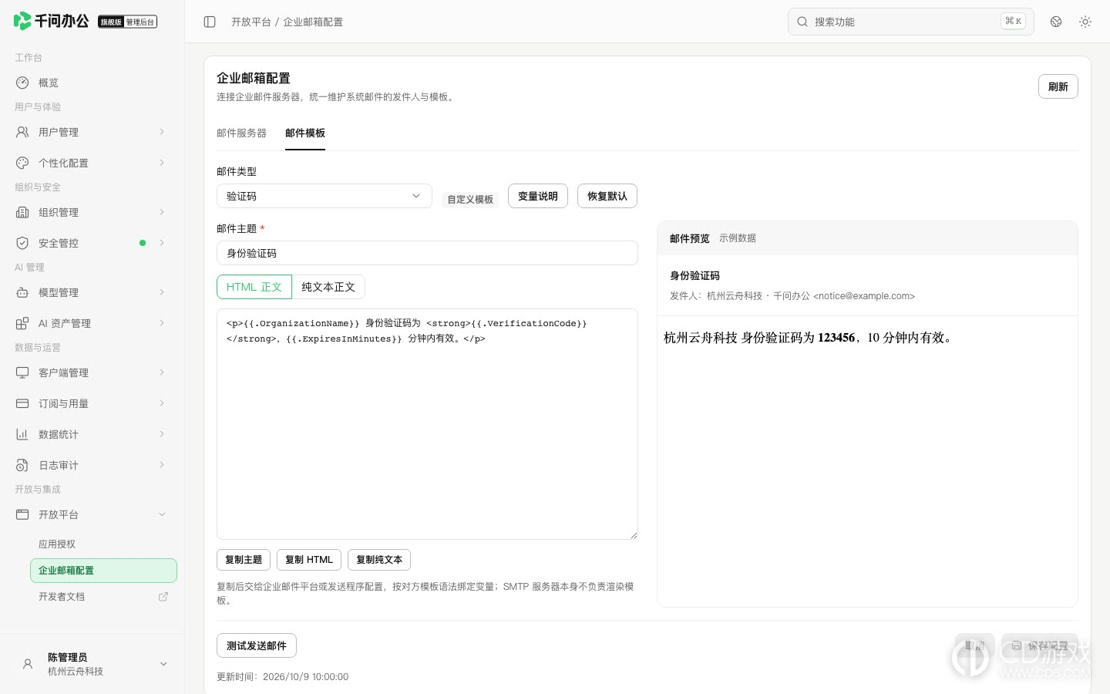
Task: Focus the 邮件主题 input field
Action: (427, 253)
